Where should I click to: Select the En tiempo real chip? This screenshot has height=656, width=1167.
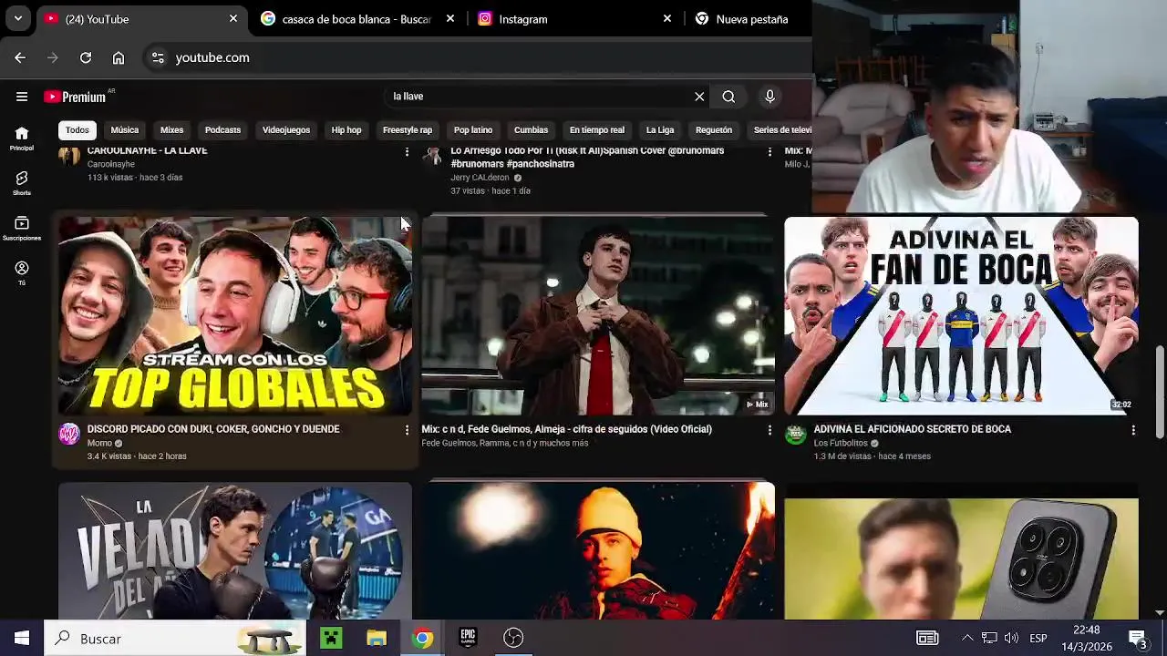pos(597,130)
